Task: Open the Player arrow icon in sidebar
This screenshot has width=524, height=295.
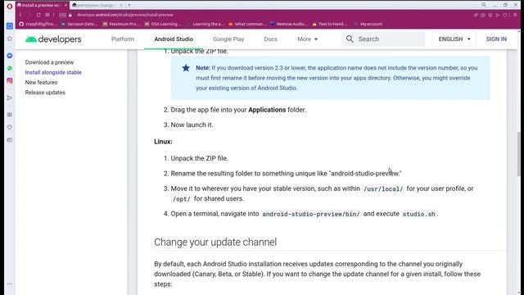Action: [x=9, y=98]
